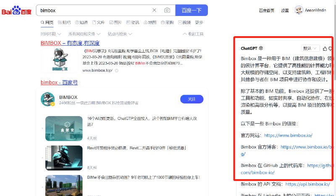Collapse the tools with 收起工具

click(193, 34)
